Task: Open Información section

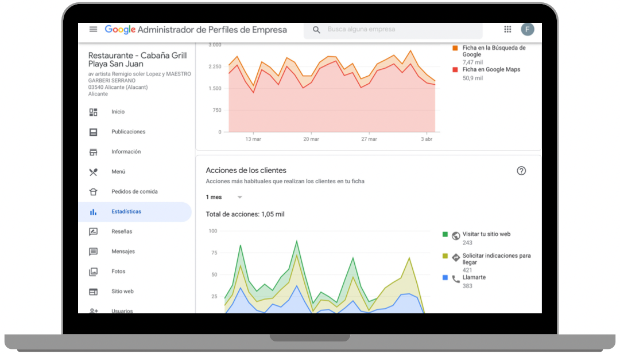Action: pos(126,152)
